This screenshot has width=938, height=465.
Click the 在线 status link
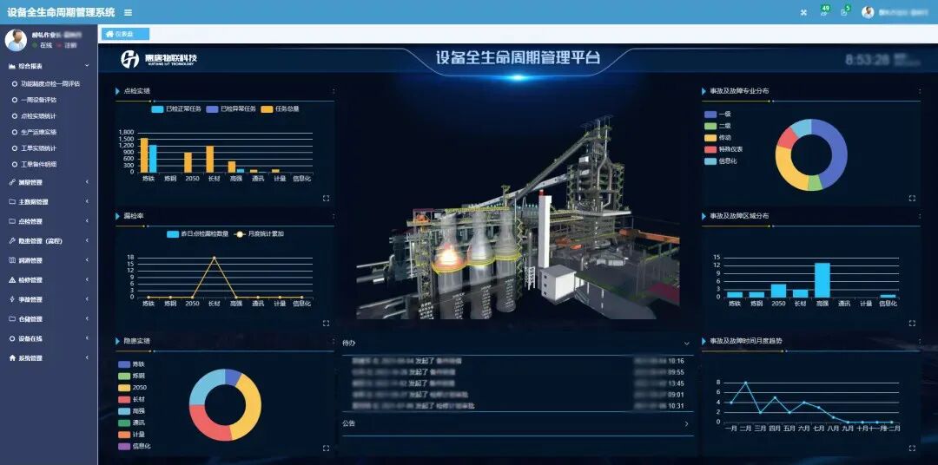(x=45, y=45)
